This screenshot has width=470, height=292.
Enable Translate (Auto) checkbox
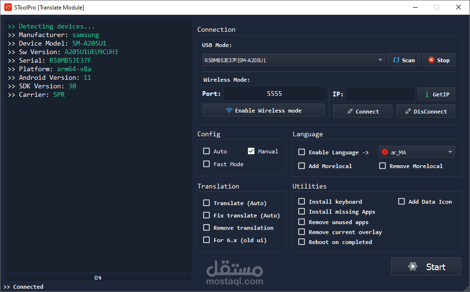[x=206, y=203]
